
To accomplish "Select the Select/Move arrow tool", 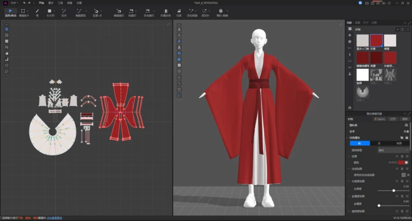I will (x=10, y=13).
